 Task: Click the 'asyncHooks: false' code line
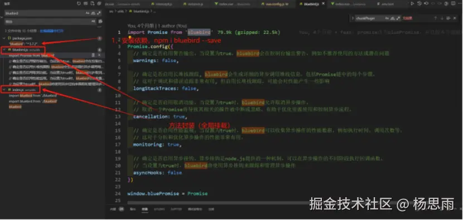pos(157,173)
